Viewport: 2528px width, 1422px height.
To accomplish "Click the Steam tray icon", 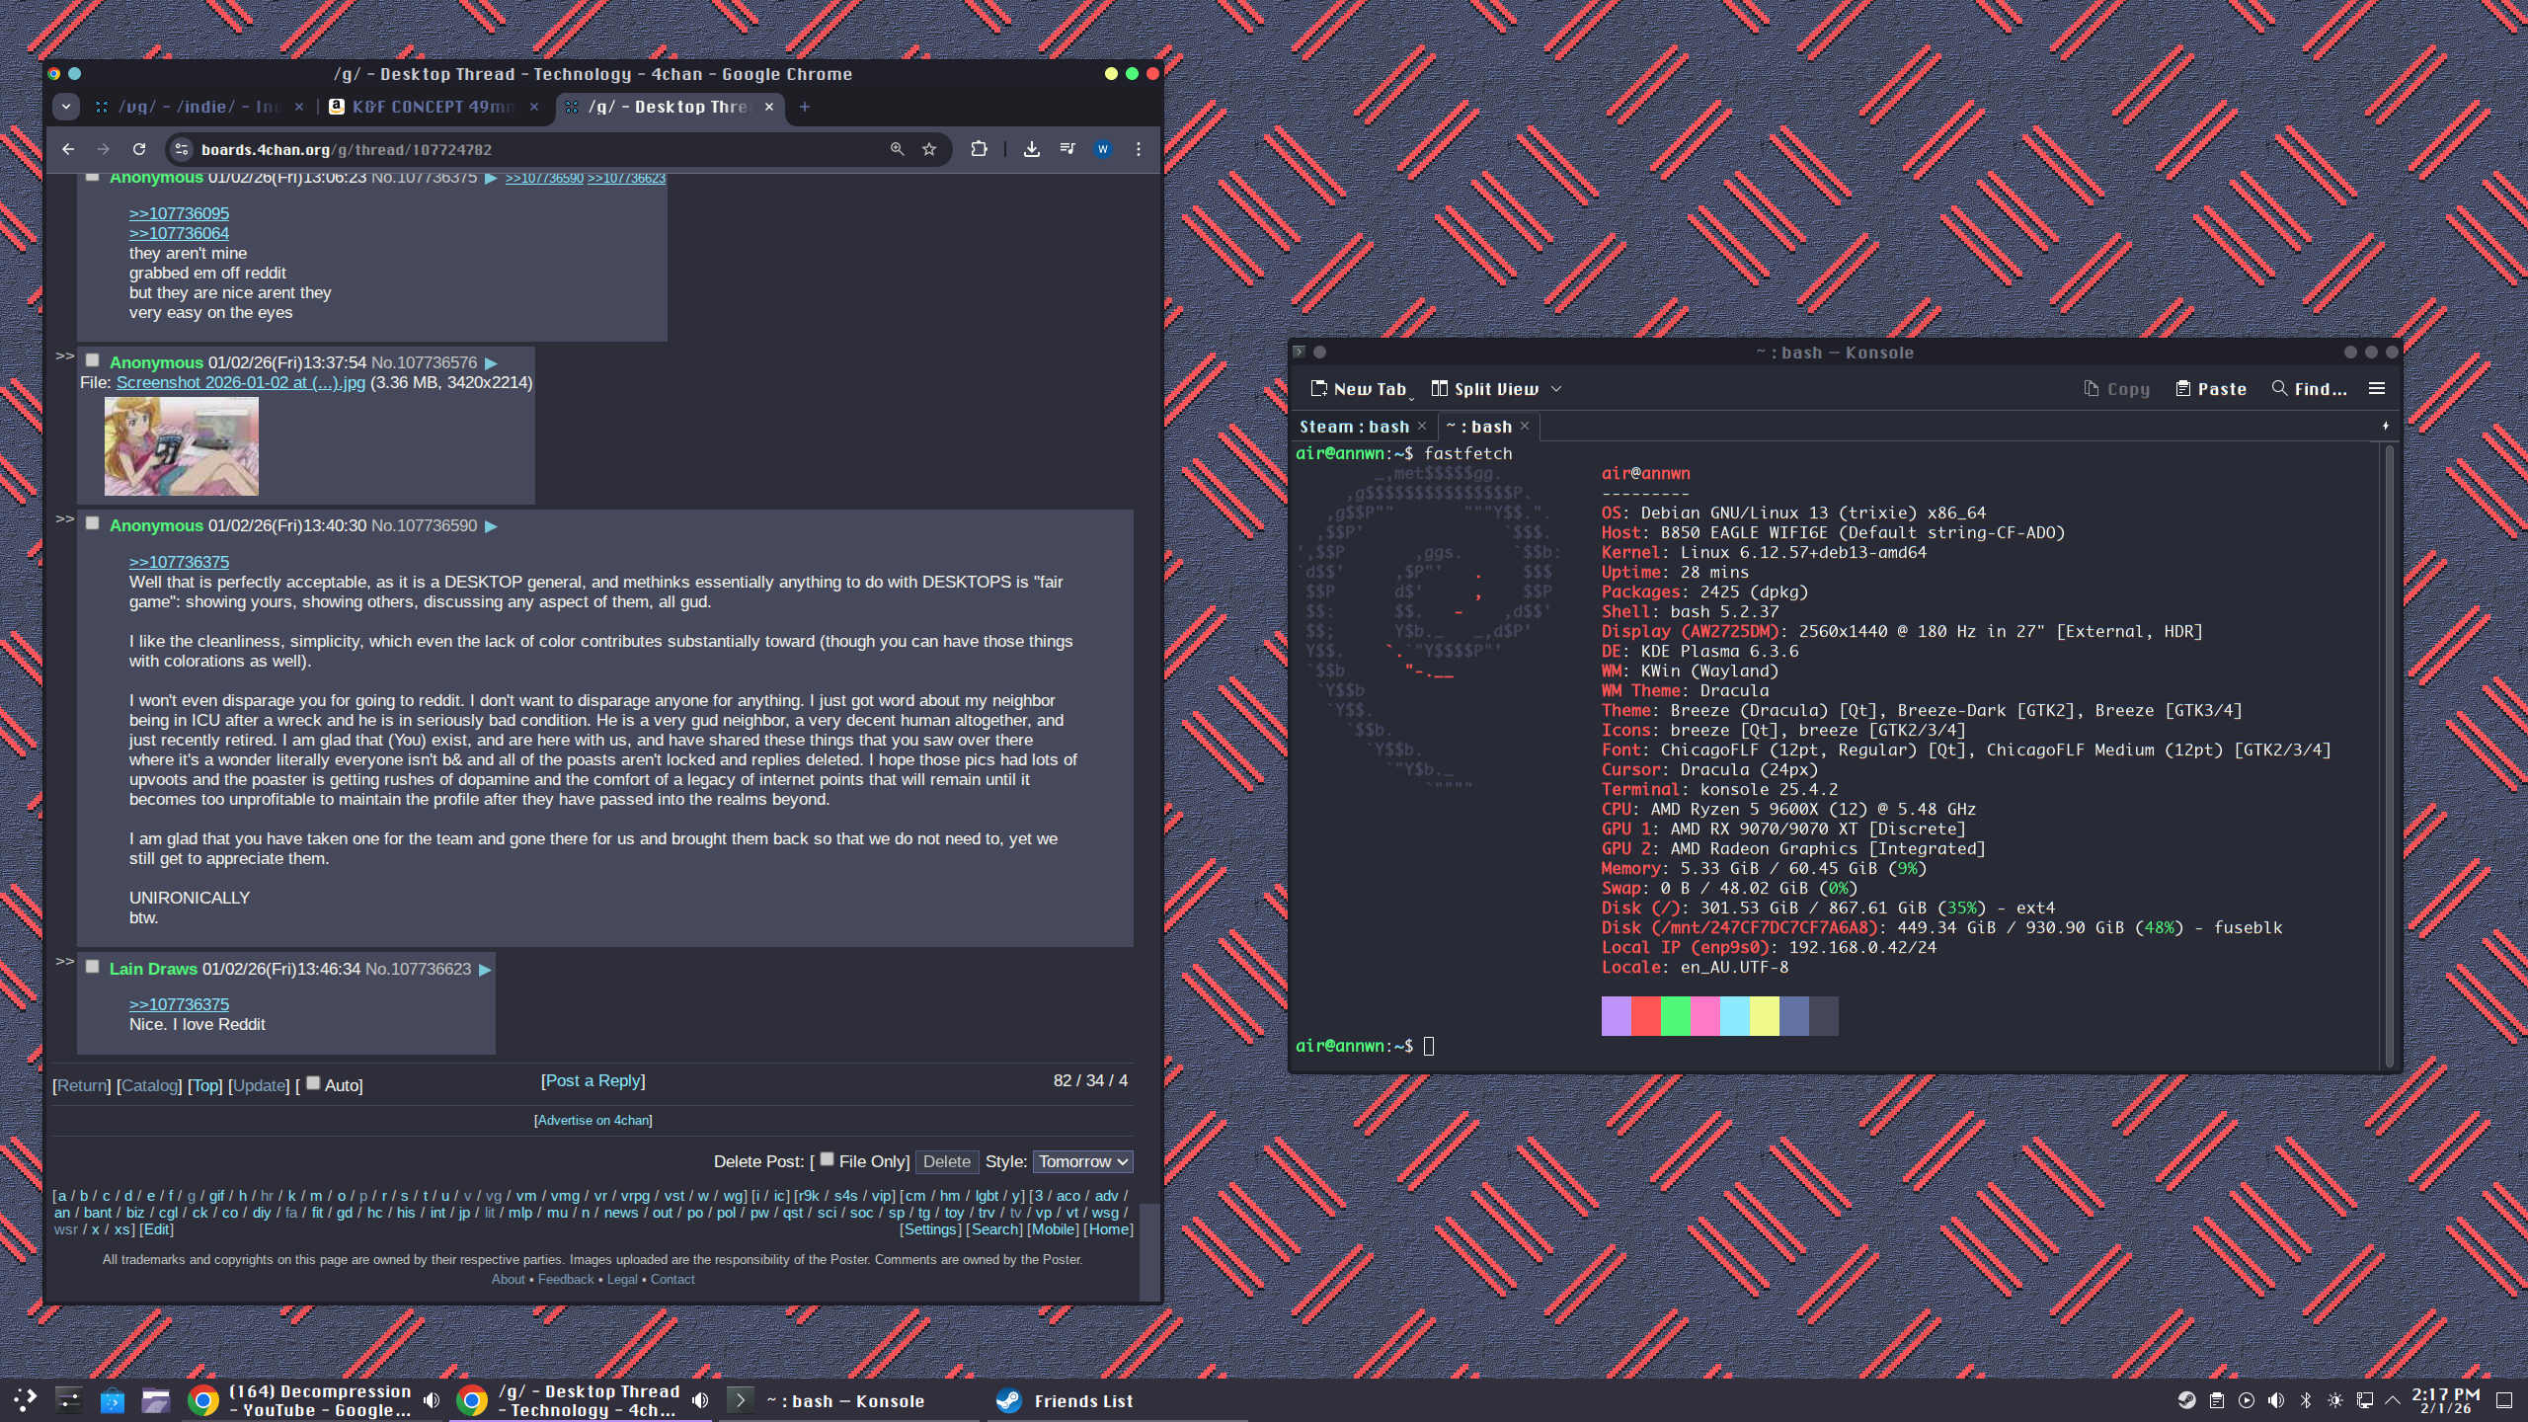I will click(2187, 1400).
